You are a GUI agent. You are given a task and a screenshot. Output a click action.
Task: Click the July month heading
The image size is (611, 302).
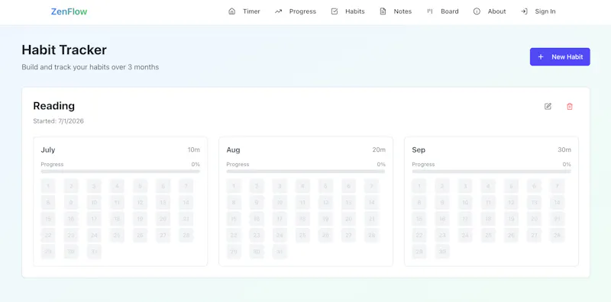click(x=48, y=149)
